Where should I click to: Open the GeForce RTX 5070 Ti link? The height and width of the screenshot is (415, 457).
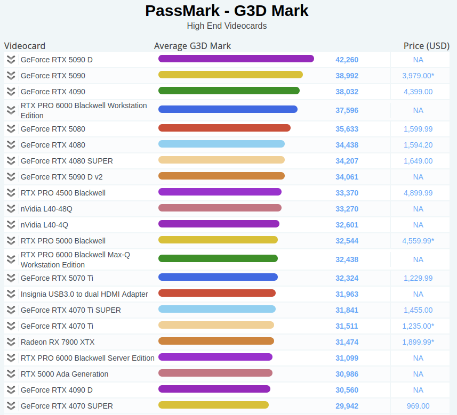pos(57,278)
